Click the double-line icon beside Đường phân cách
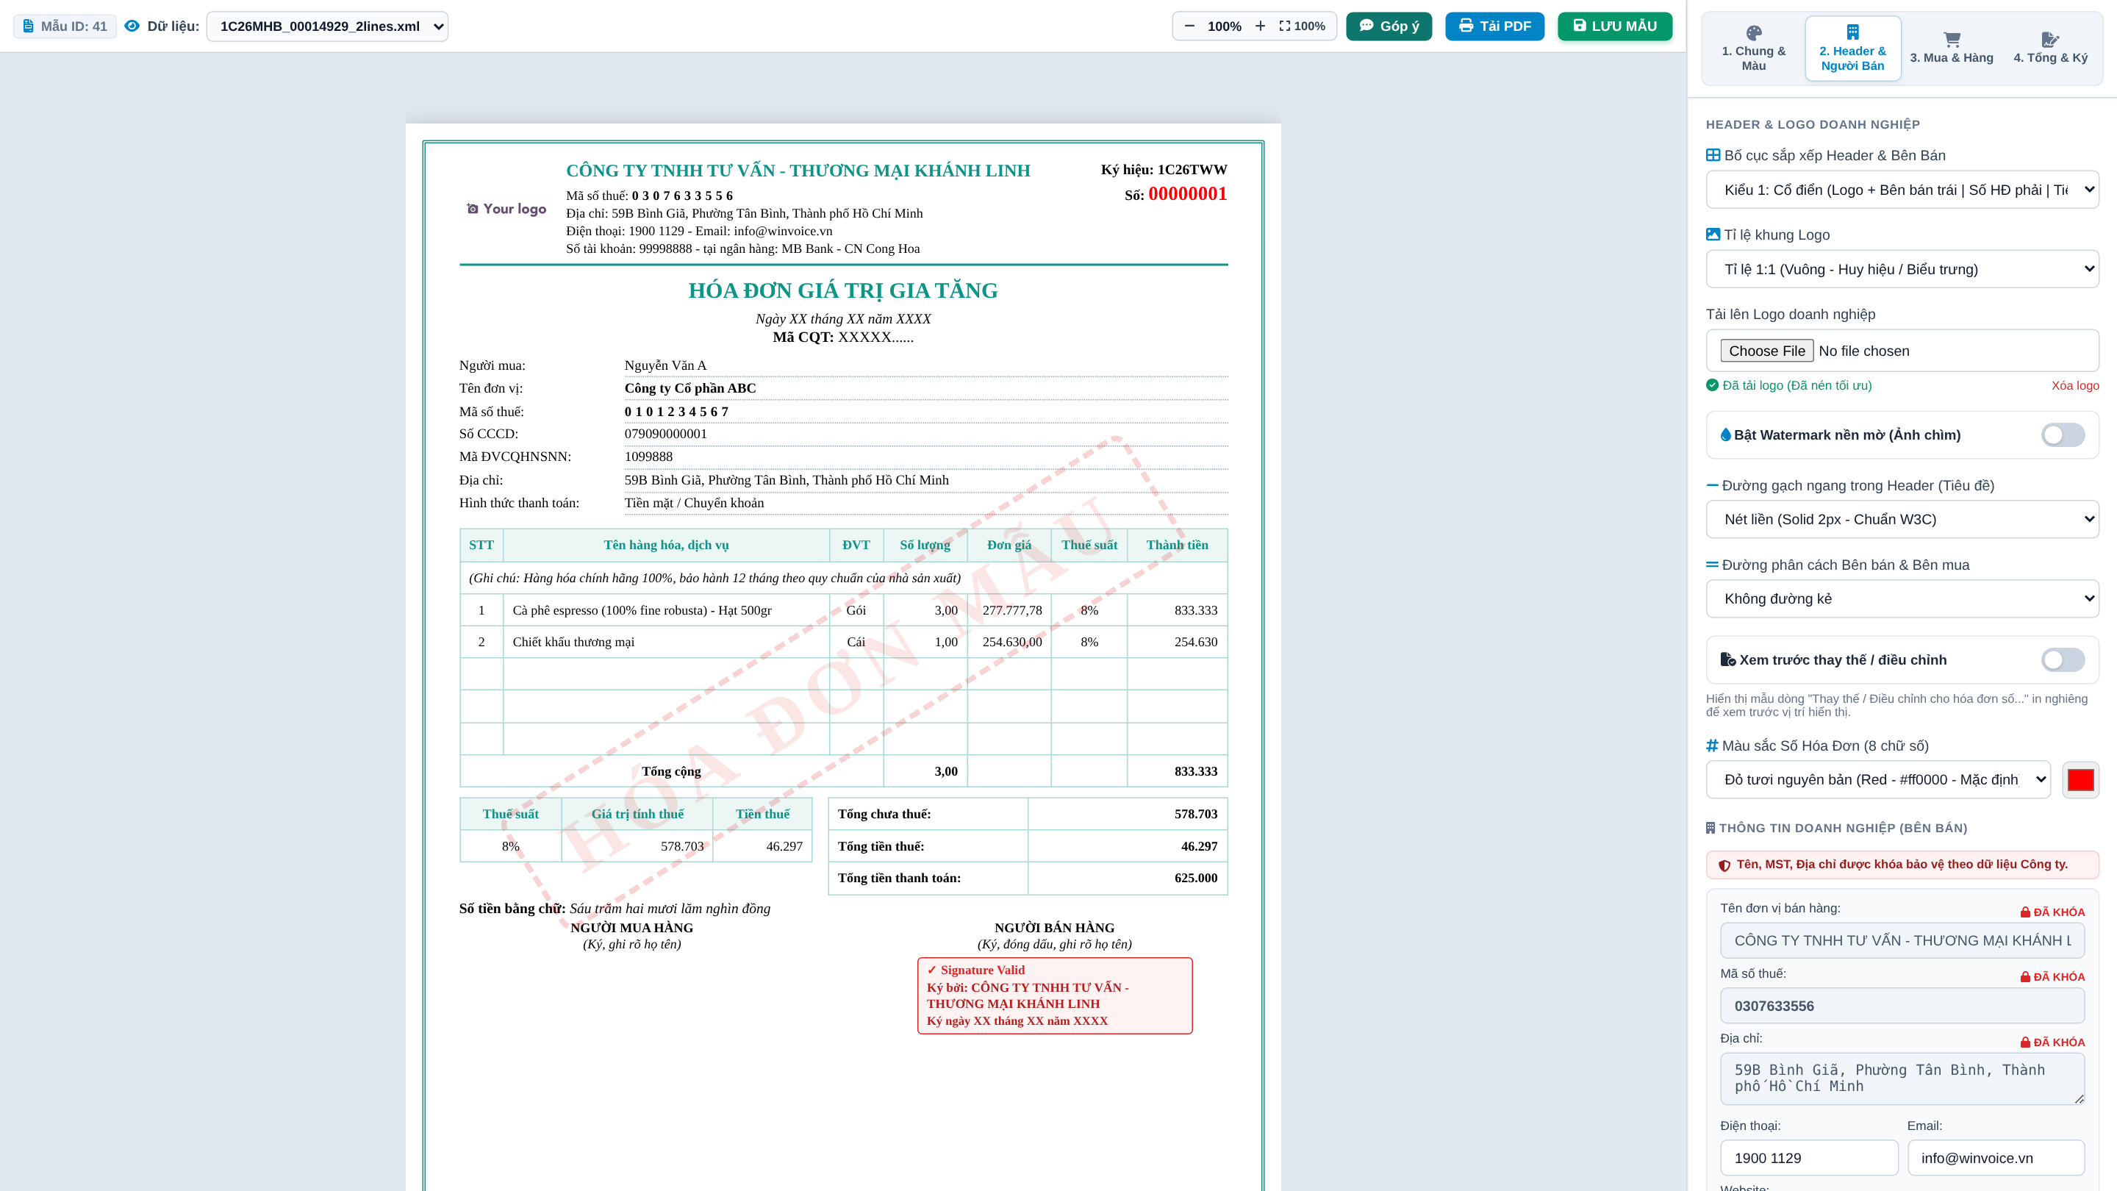The image size is (2117, 1191). [x=1713, y=565]
